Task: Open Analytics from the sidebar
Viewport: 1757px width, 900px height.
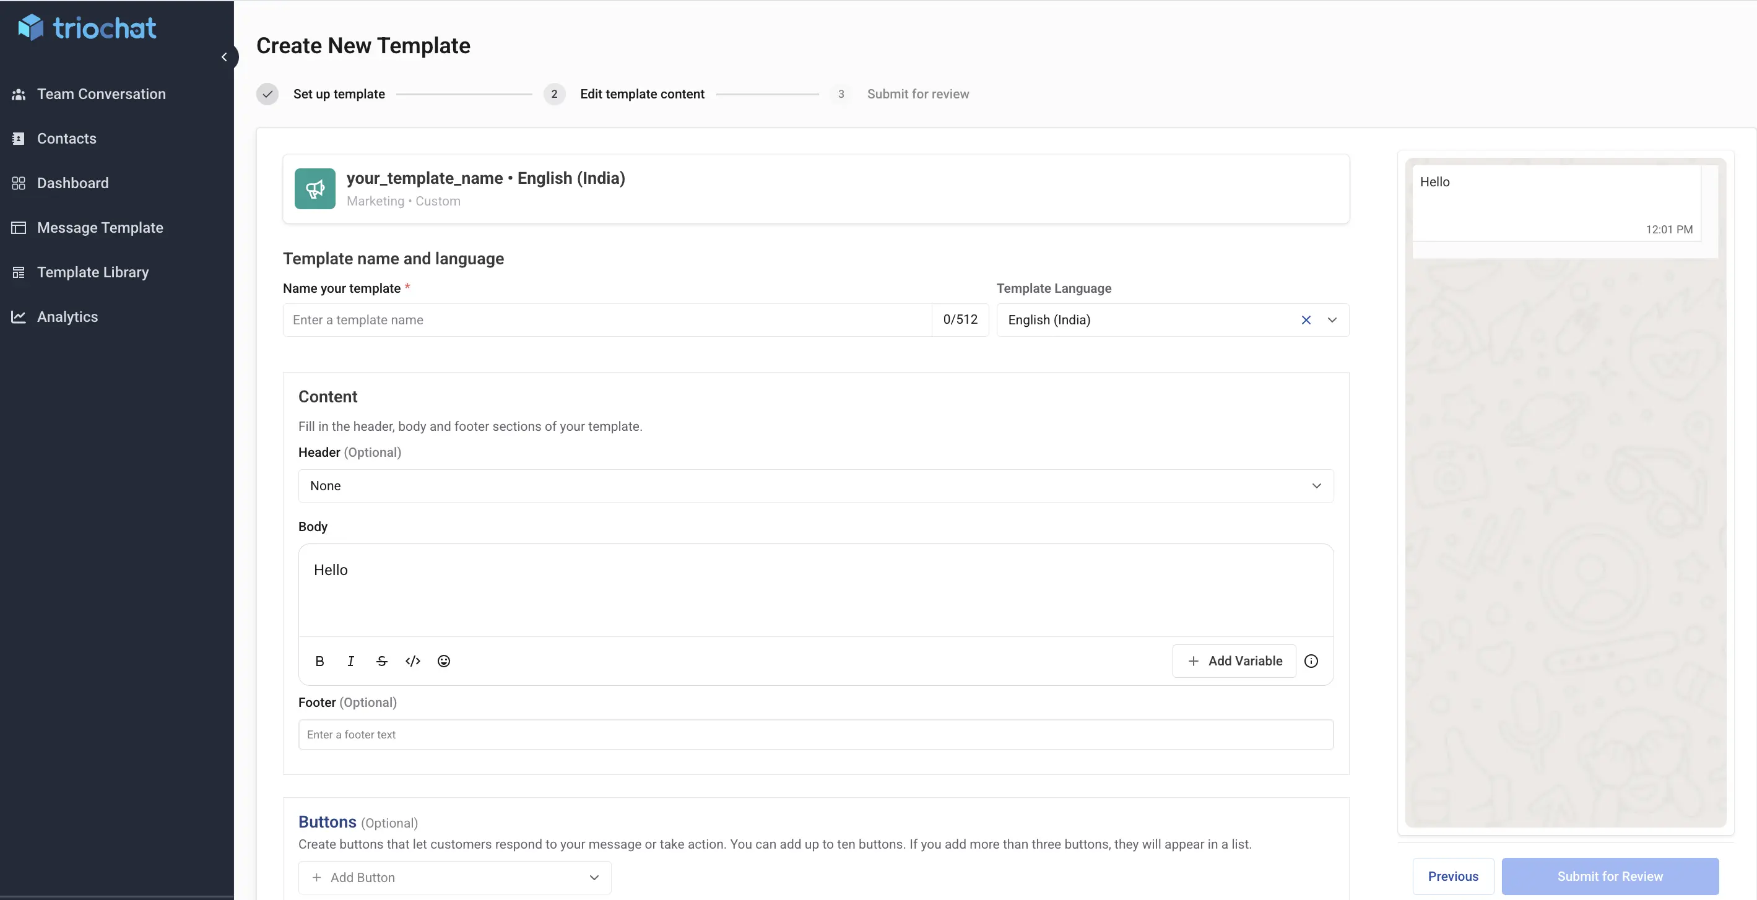Action: [x=67, y=316]
